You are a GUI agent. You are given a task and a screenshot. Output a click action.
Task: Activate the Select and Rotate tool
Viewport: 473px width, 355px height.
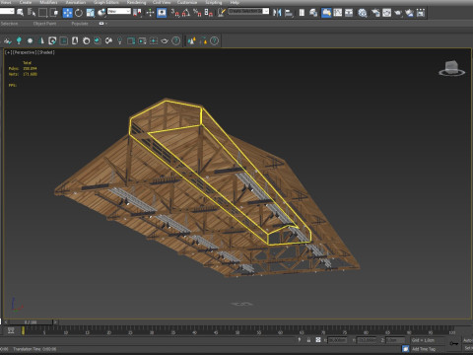[x=79, y=13]
